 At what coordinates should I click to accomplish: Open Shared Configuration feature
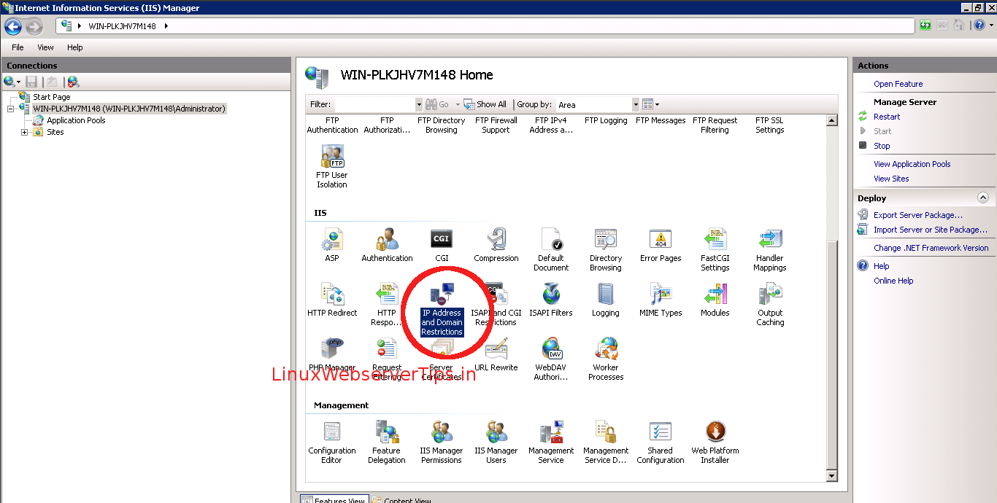click(661, 442)
